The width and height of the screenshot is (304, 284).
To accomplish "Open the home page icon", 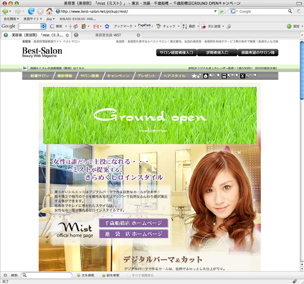I will pos(49,11).
